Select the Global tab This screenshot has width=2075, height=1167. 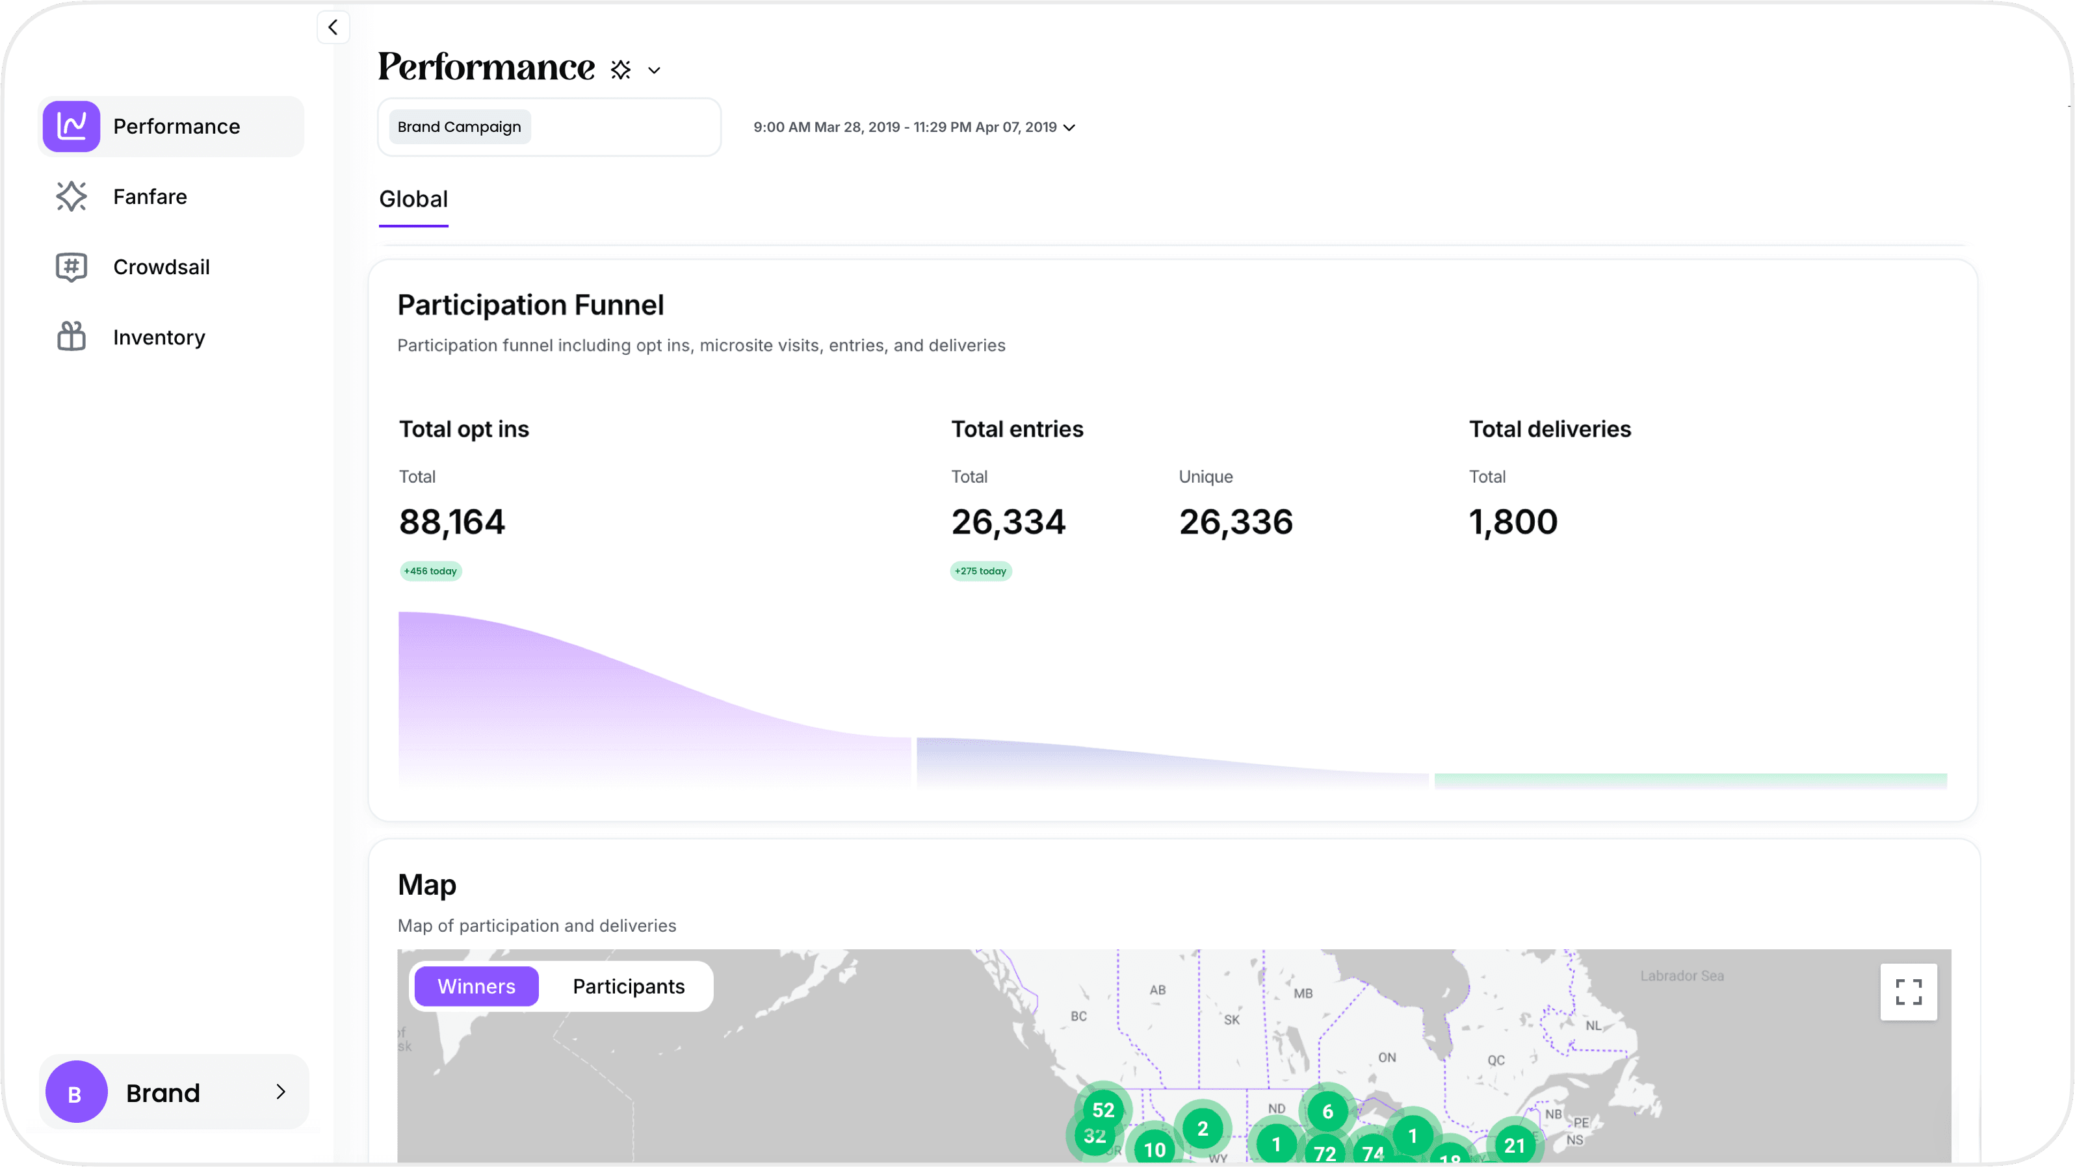[413, 199]
